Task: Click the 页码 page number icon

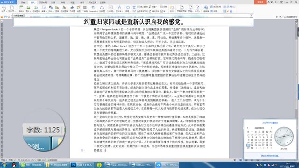Action: 190,7
